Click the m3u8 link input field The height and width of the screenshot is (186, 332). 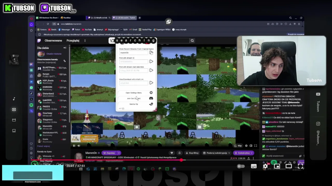pos(134,83)
